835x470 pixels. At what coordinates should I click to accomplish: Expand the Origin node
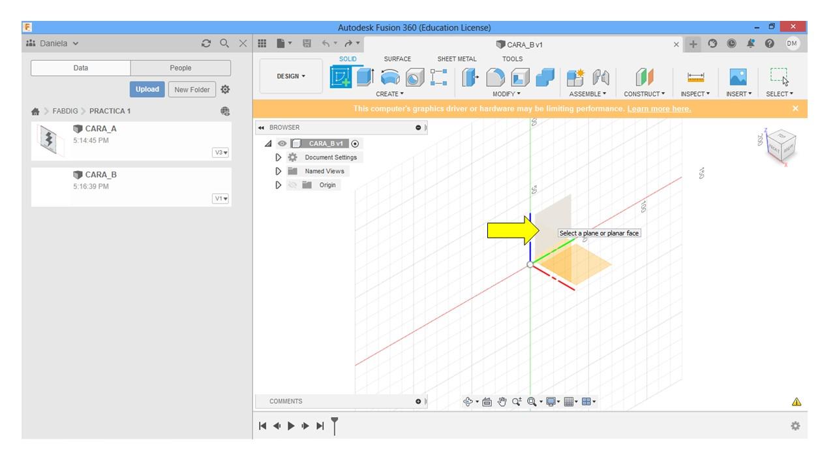coord(279,185)
